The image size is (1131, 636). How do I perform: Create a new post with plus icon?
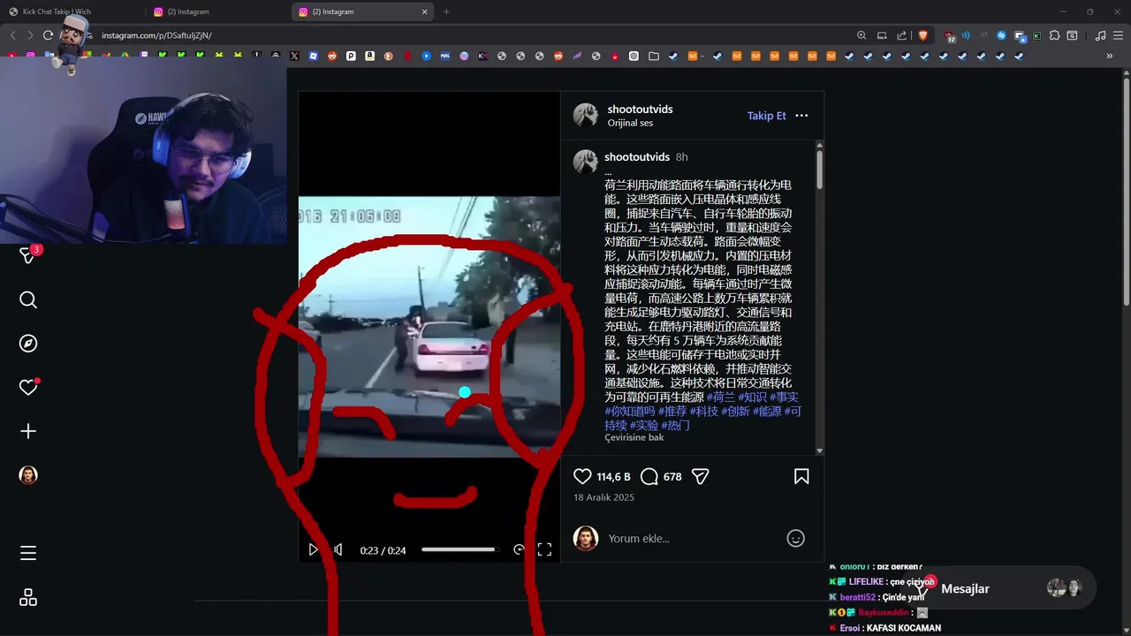tap(28, 431)
